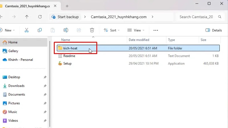Viewport: 228px width, 128px height.
Task: Sort by the Date modified column header
Action: [139, 40]
